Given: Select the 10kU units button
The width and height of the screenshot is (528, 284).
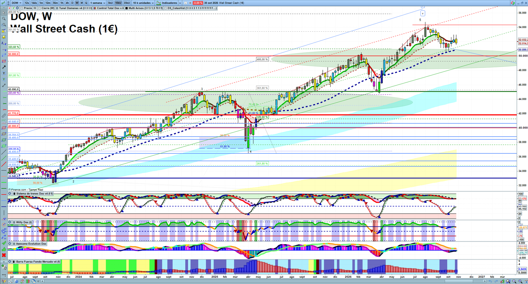Looking at the screenshot, I should click(118, 3).
